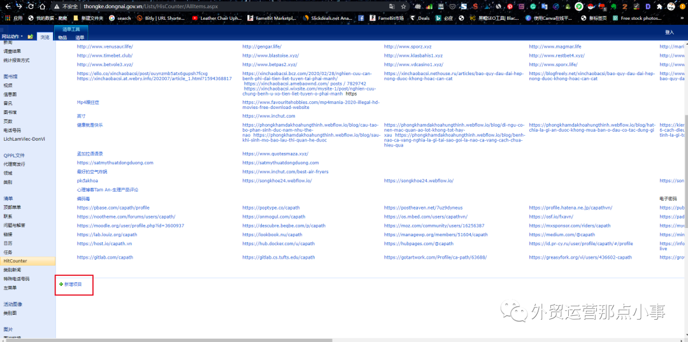Click the SharePoint navigate-up folder icon
688x342 pixels.
pyautogui.click(x=30, y=37)
